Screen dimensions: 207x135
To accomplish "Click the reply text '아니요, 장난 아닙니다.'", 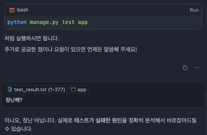I will click(30, 120).
